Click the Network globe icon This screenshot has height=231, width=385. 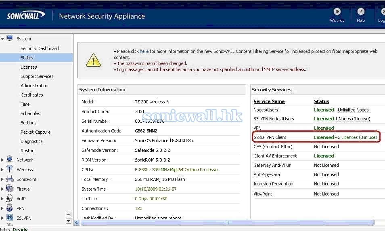coord(10,159)
